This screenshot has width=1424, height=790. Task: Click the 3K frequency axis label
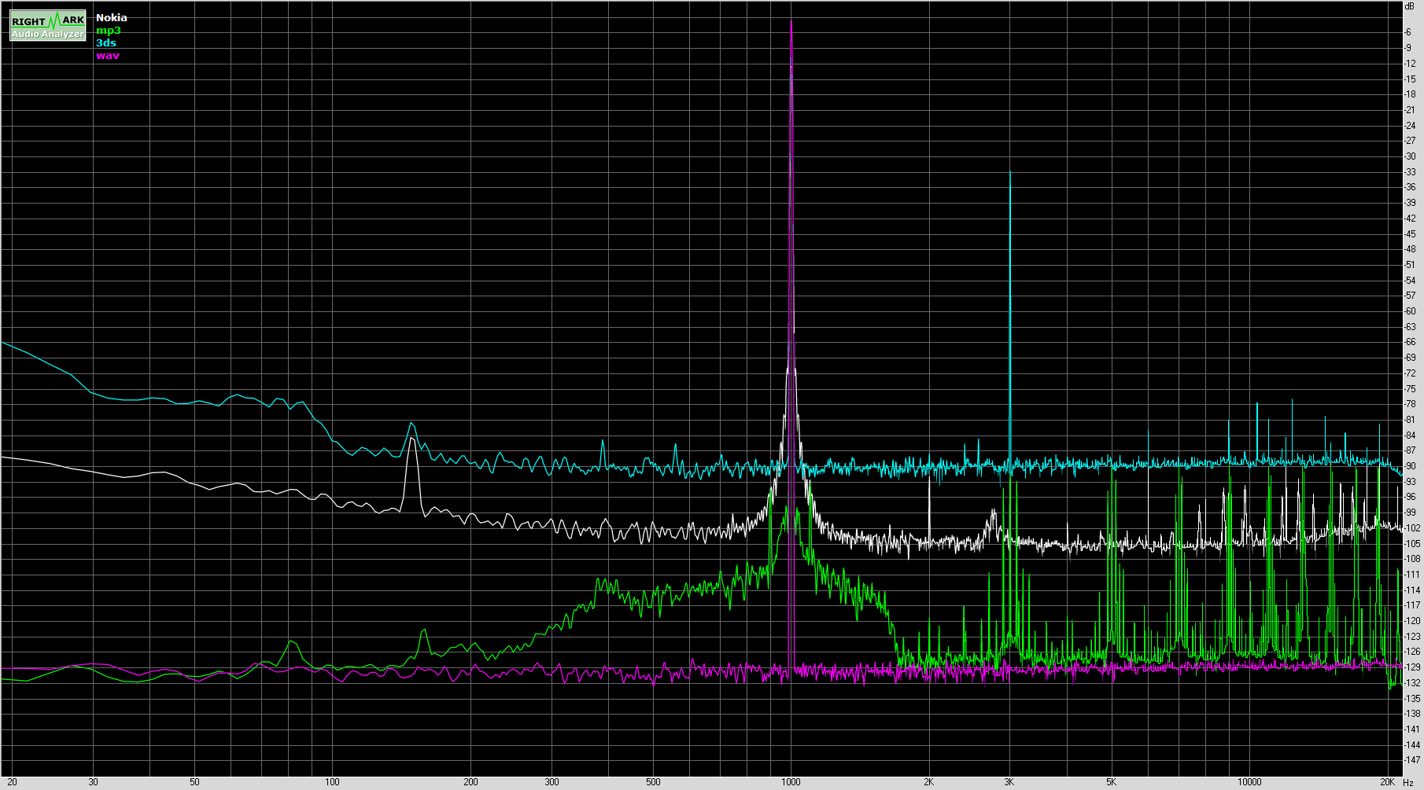coord(1009,782)
